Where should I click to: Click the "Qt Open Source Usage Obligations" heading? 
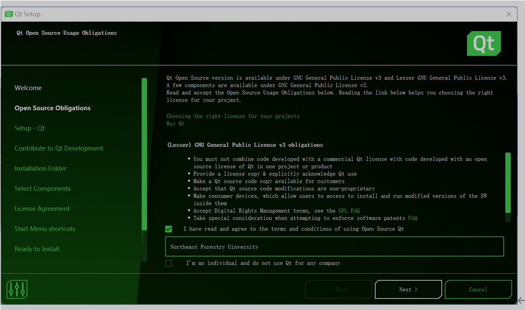click(x=67, y=33)
